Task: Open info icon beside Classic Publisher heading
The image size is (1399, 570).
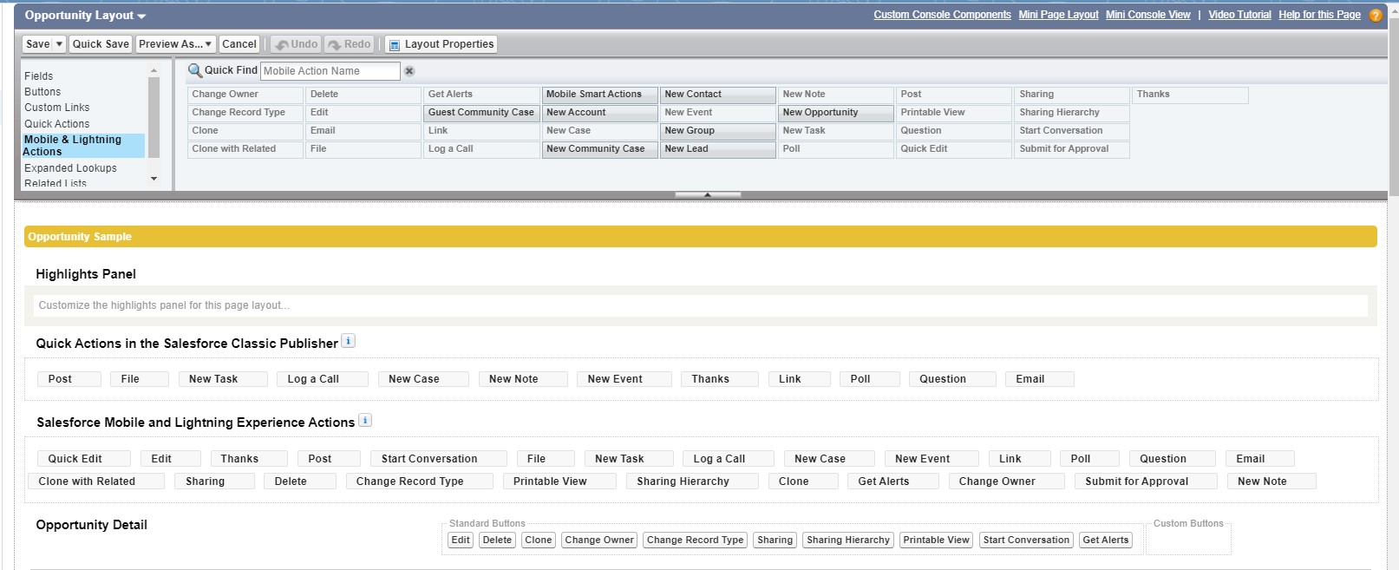Action: click(x=348, y=341)
